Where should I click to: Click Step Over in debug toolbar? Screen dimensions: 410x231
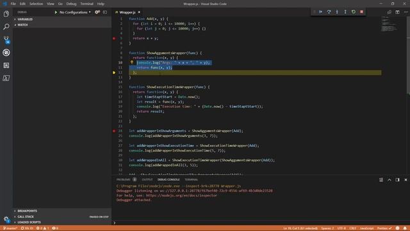click(329, 12)
